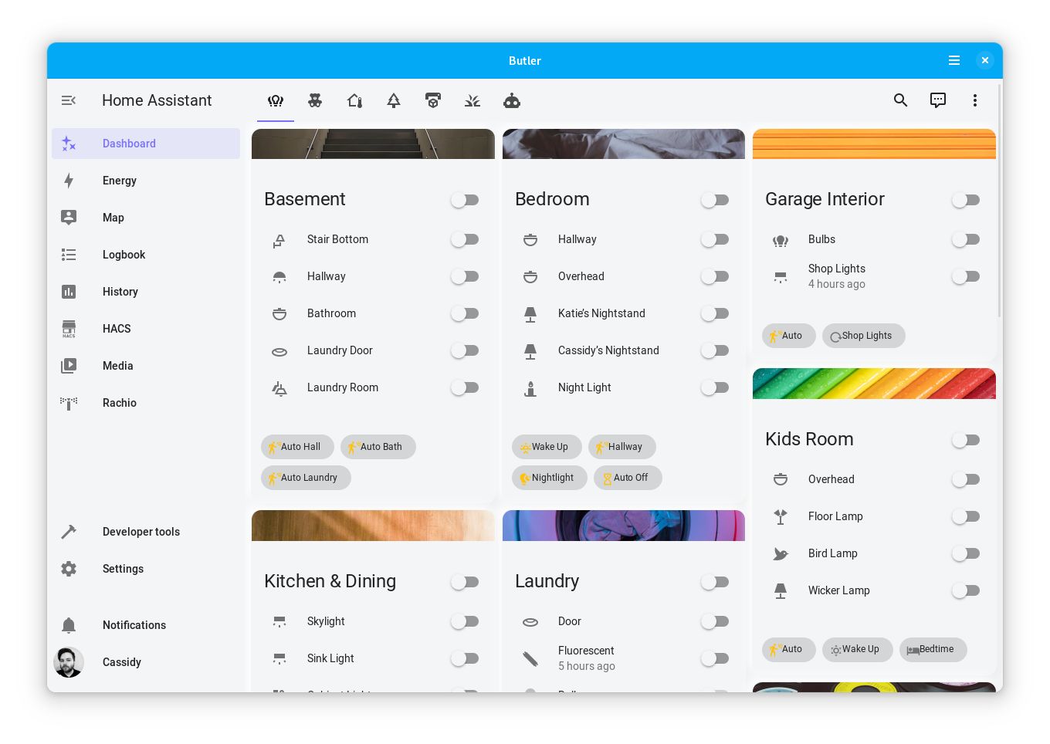
Task: Enable the Garage Shop Lights
Action: 966,276
